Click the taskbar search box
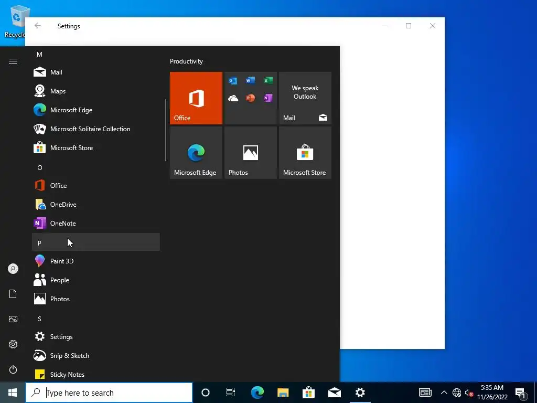This screenshot has width=537, height=403. (109, 393)
